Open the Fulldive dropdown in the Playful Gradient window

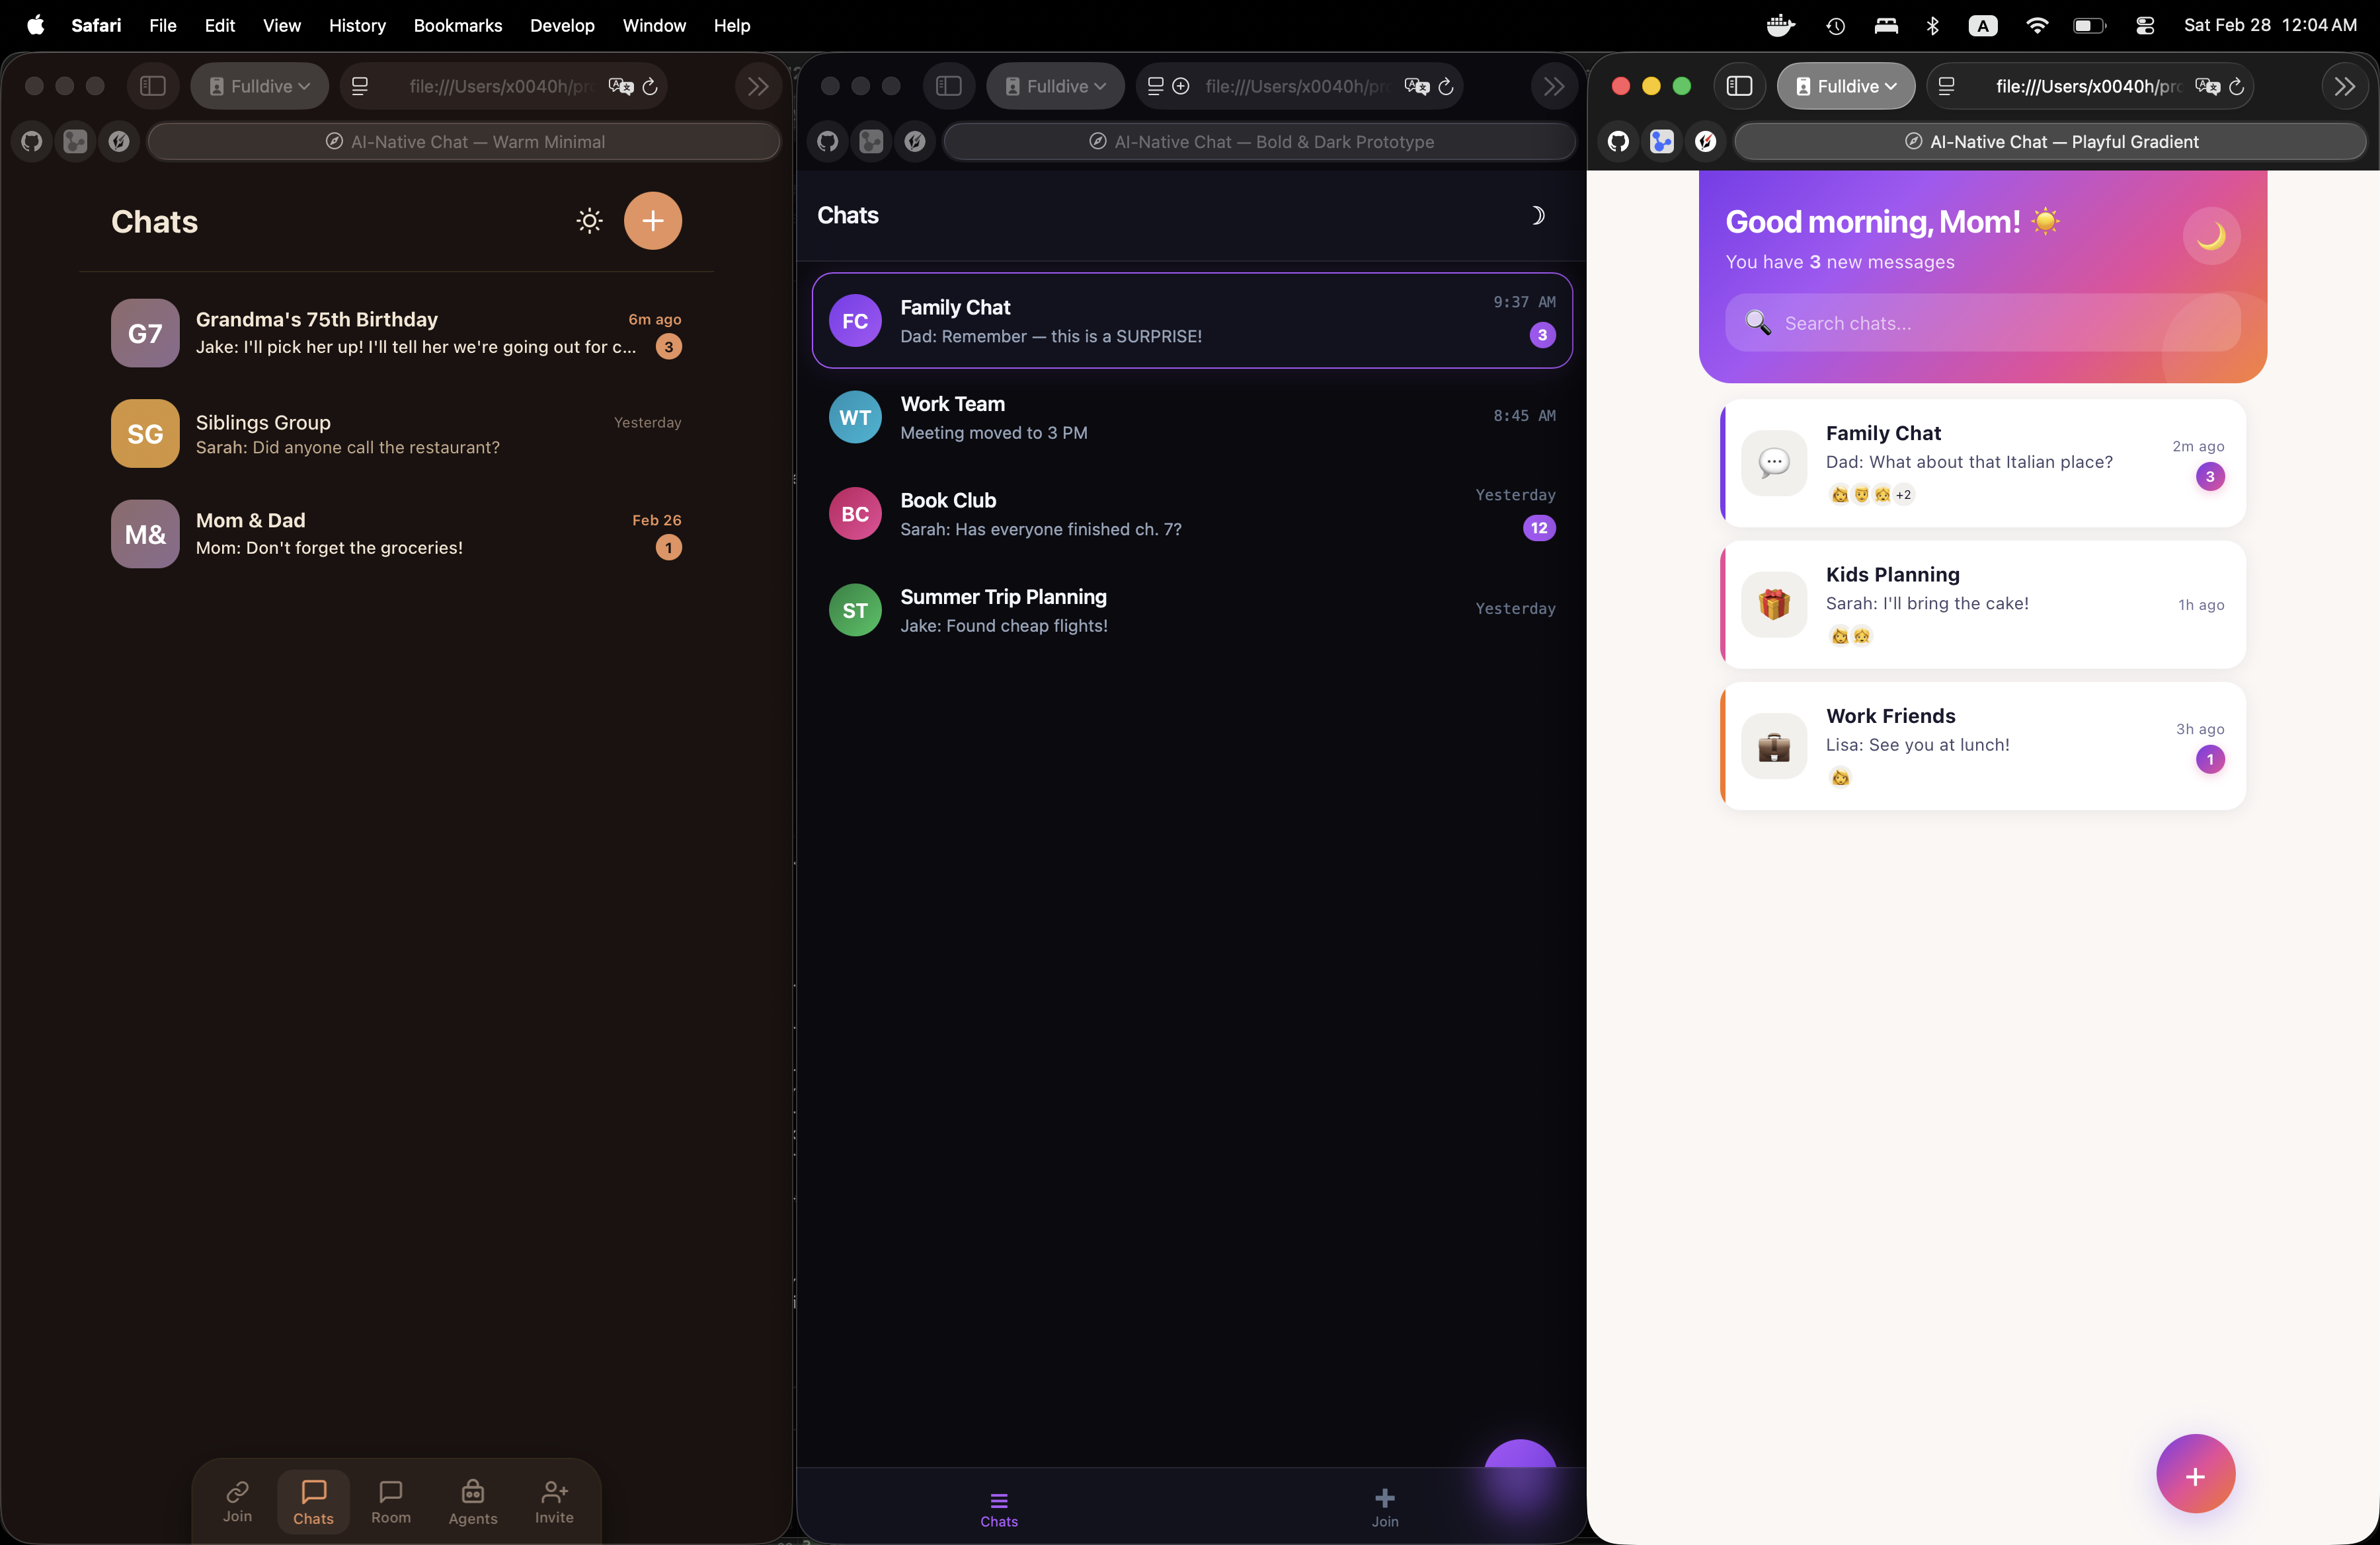pos(1845,86)
